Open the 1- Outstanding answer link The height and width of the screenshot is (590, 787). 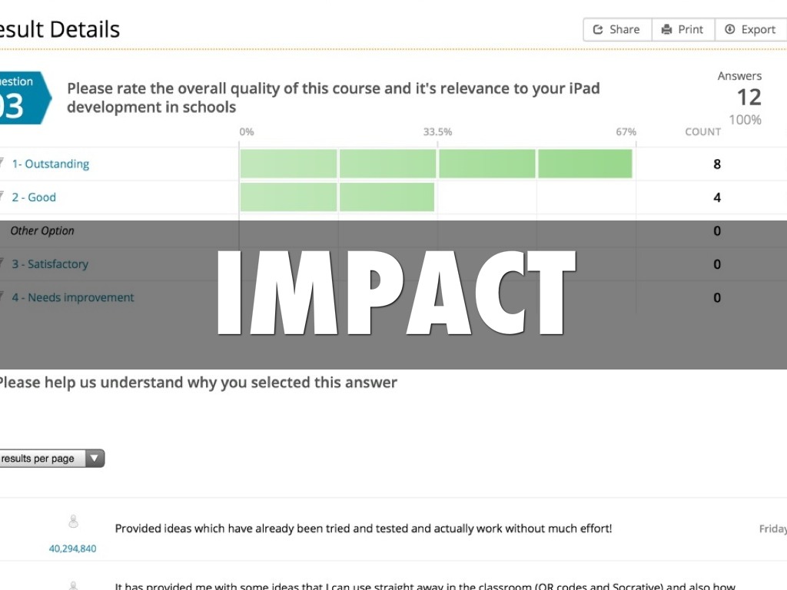tap(50, 164)
